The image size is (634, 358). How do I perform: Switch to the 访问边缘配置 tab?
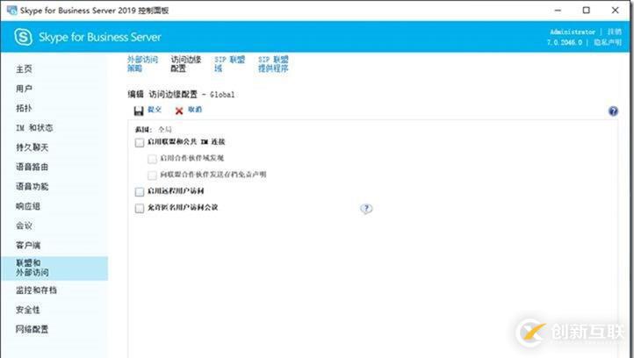[x=185, y=64]
